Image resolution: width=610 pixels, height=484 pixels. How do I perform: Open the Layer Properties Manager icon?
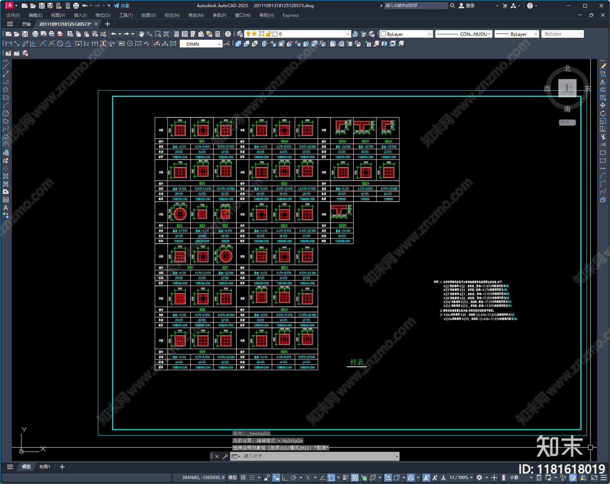pyautogui.click(x=240, y=34)
